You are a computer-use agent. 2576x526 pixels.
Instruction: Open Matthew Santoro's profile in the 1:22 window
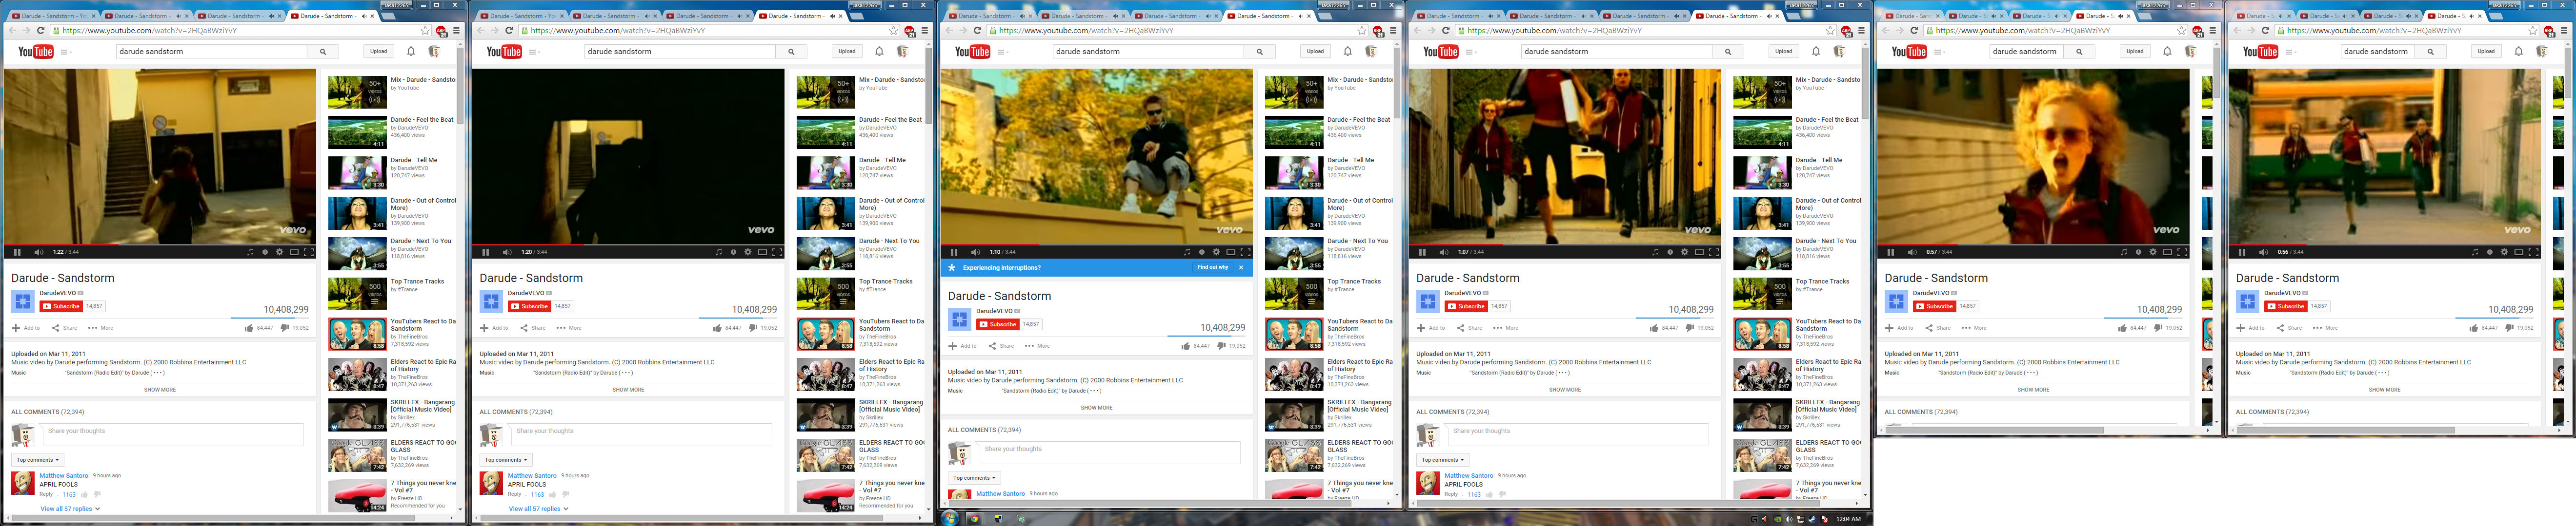point(64,476)
